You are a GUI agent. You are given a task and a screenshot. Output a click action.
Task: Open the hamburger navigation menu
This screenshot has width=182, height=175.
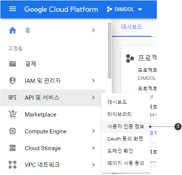[x=13, y=9]
